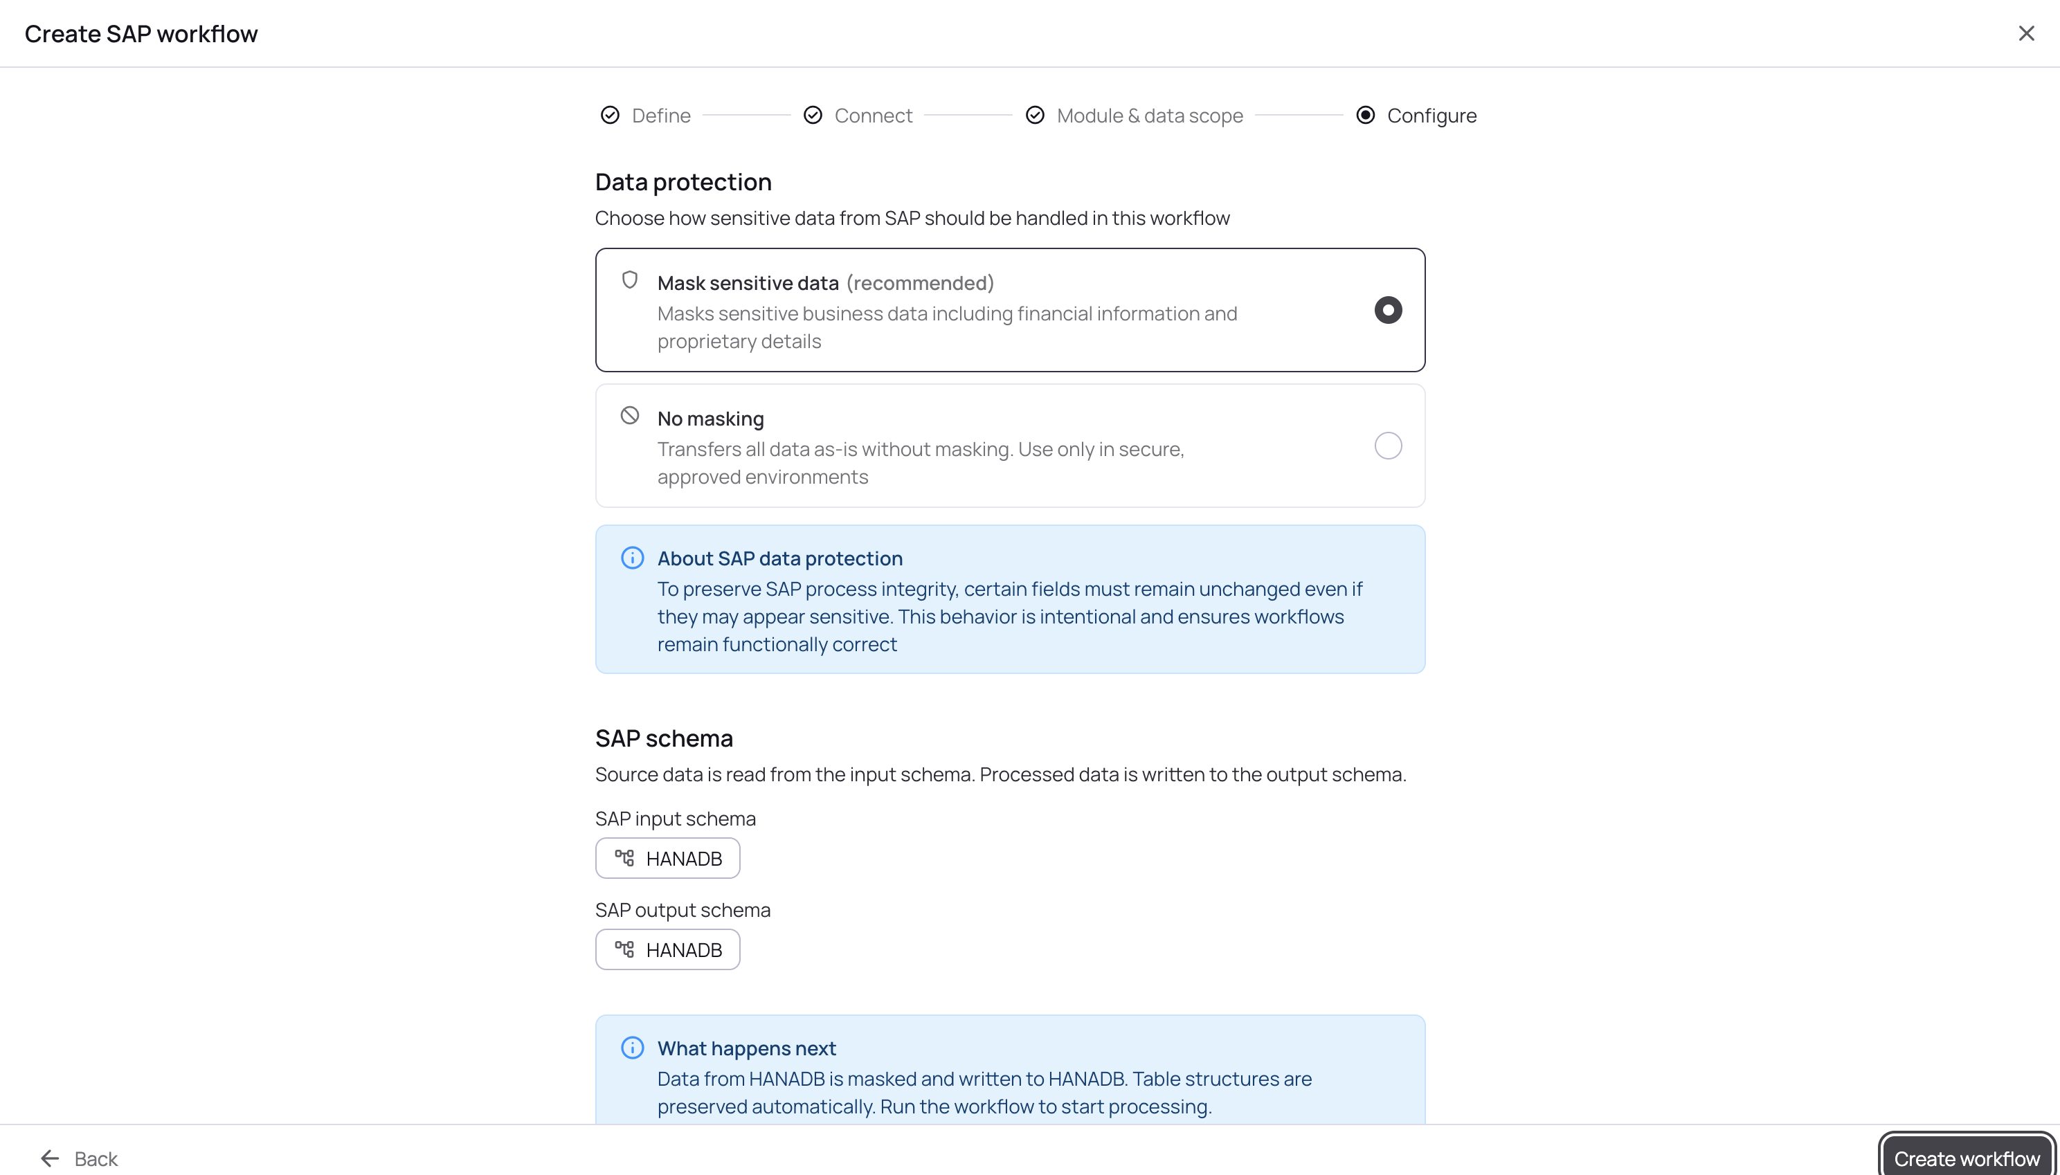Switch to the Define step

pyautogui.click(x=661, y=116)
